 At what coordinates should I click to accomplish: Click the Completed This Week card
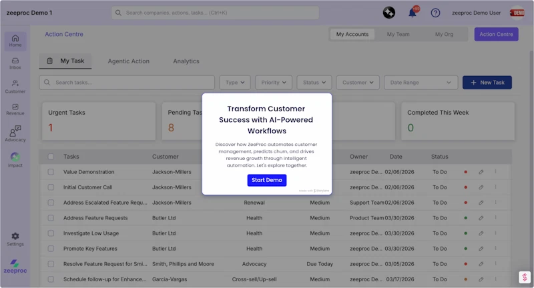coord(458,121)
